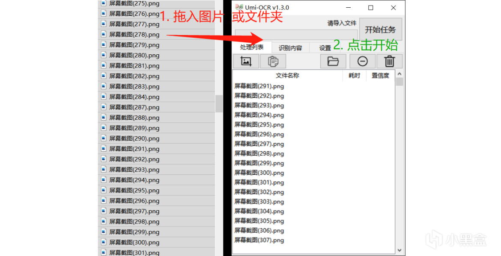Click the explorer window scrollbar thumb

pyautogui.click(x=219, y=103)
